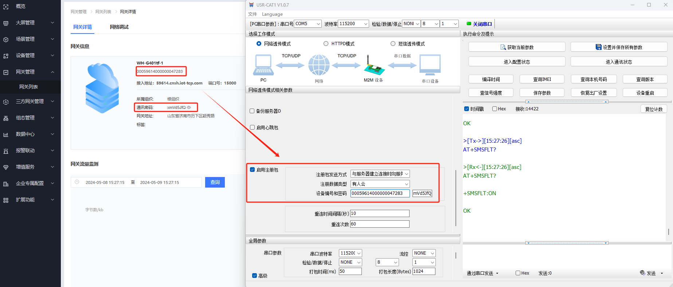673x287 pixels.
Task: Click the 场景管理 cube icon
Action: tap(6, 39)
